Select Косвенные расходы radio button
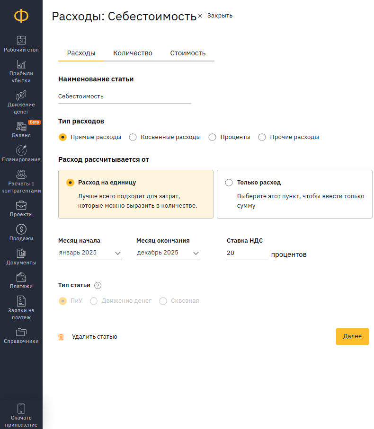The height and width of the screenshot is (429, 374). coord(133,137)
